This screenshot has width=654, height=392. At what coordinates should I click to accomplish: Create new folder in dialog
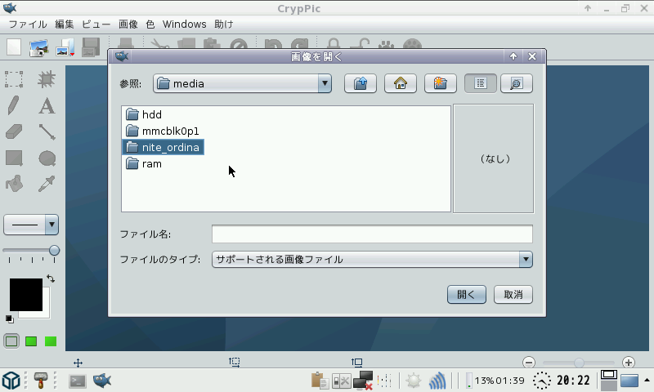point(441,84)
